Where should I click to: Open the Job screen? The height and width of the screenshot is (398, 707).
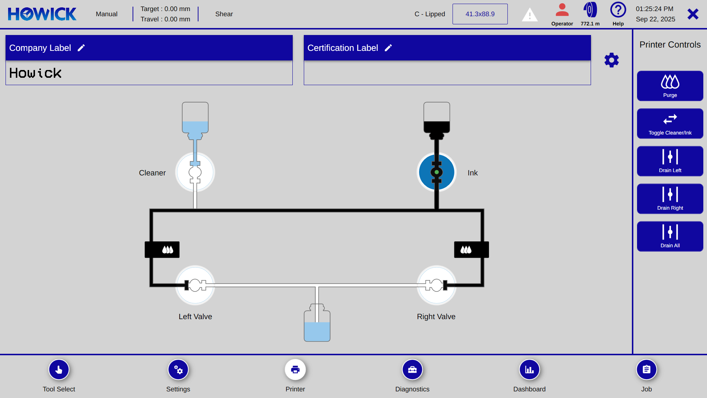(646, 369)
